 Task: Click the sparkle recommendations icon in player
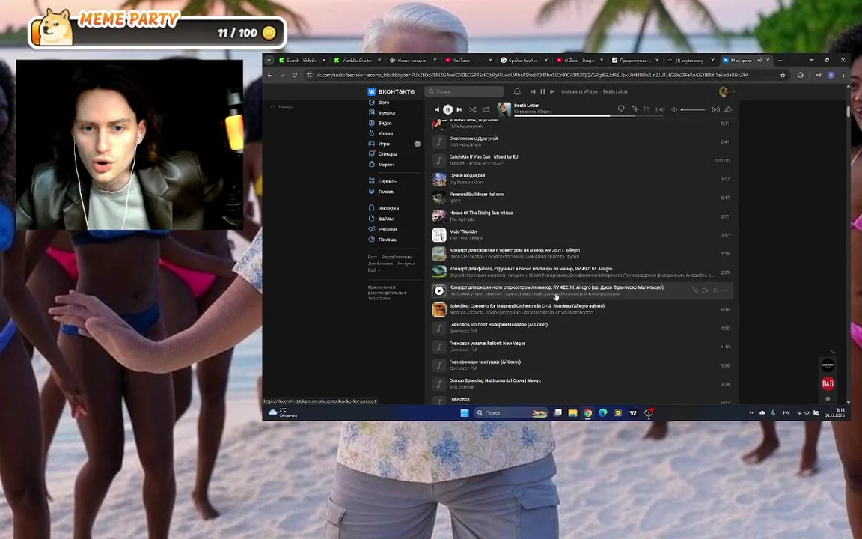coord(635,109)
